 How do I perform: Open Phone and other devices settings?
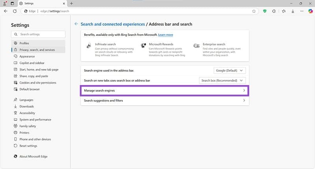pyautogui.click(x=38, y=139)
